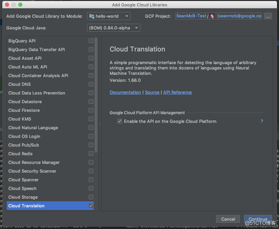This screenshot has height=229, width=279.
Task: Check the Cloud Spanner checkbox
Action: coord(91,180)
